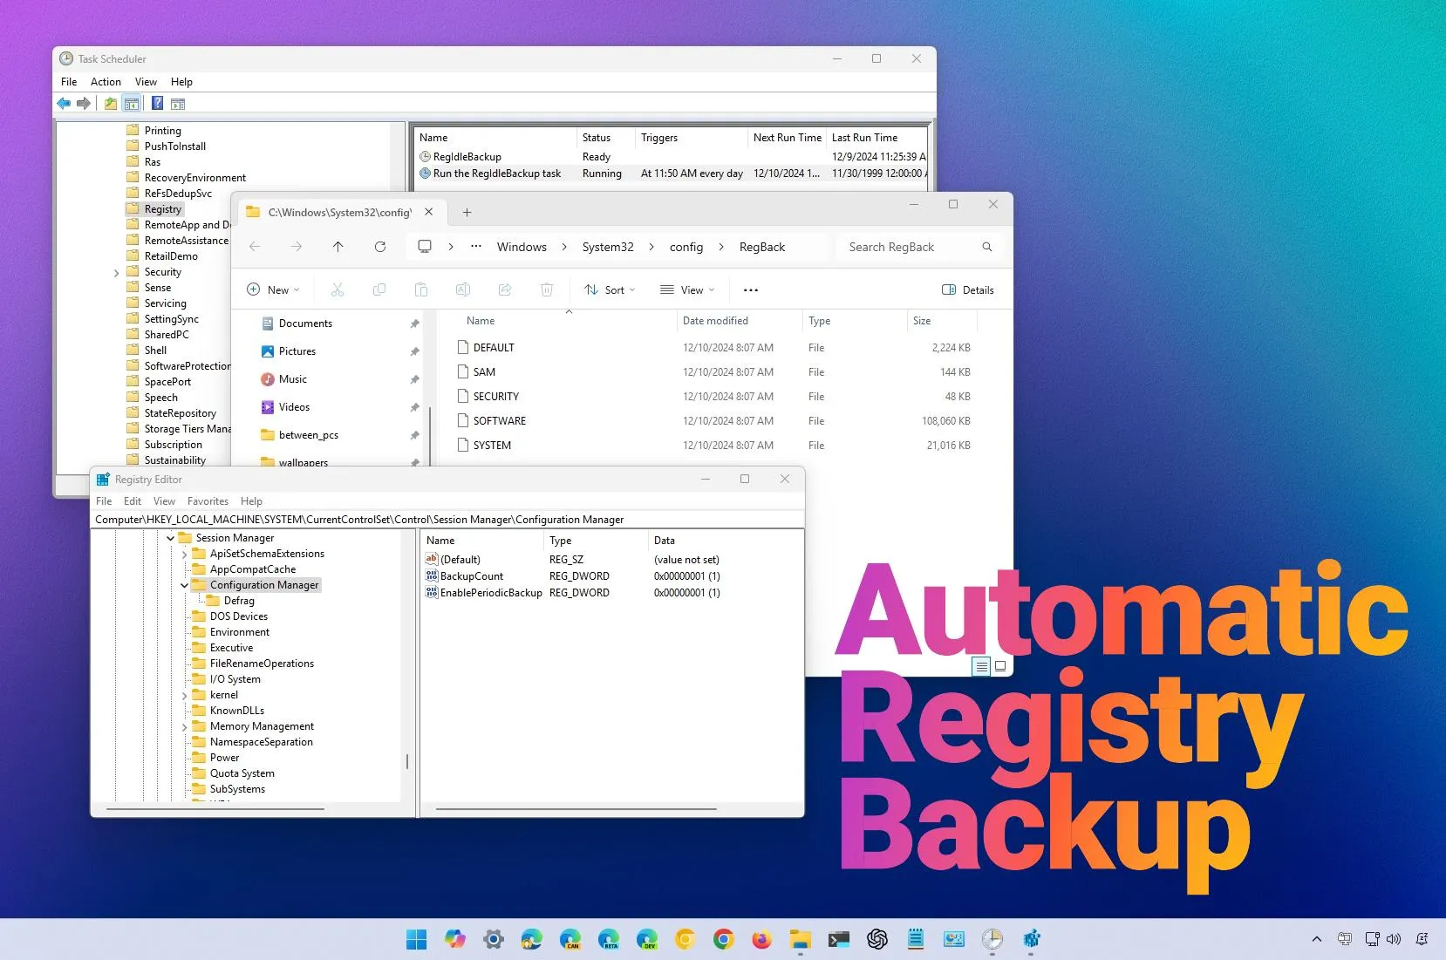Click the New button in Explorer

click(273, 289)
